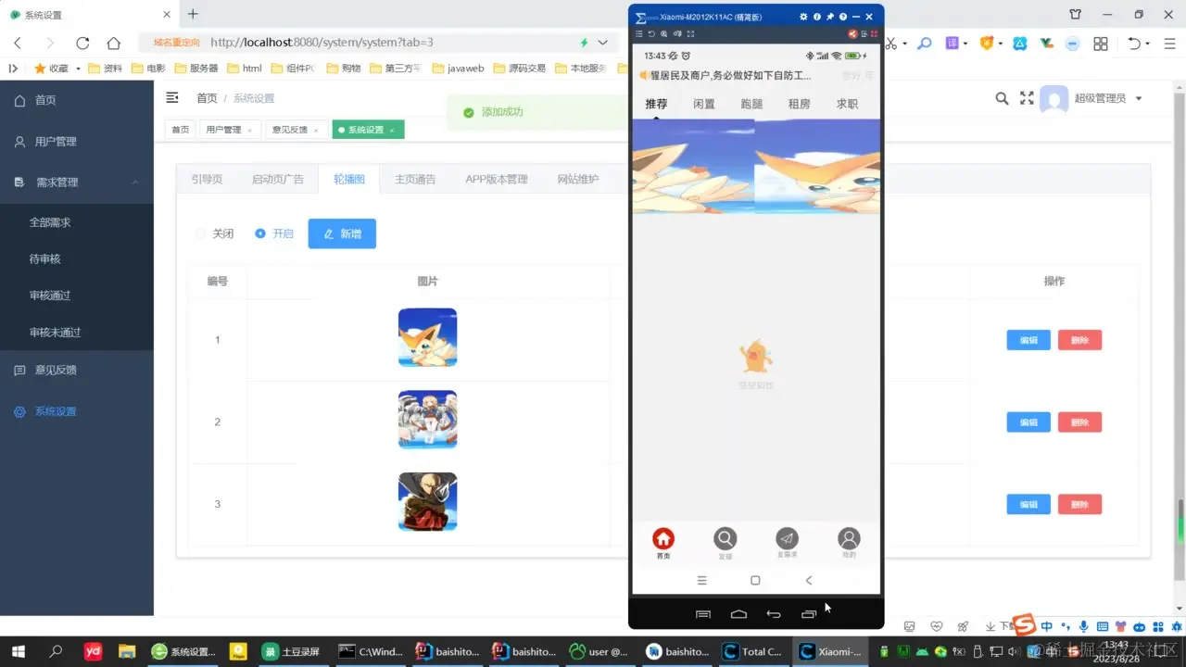Viewport: 1186px width, 667px height.
Task: Open the browser main menu hamburger
Action: coord(1168,44)
